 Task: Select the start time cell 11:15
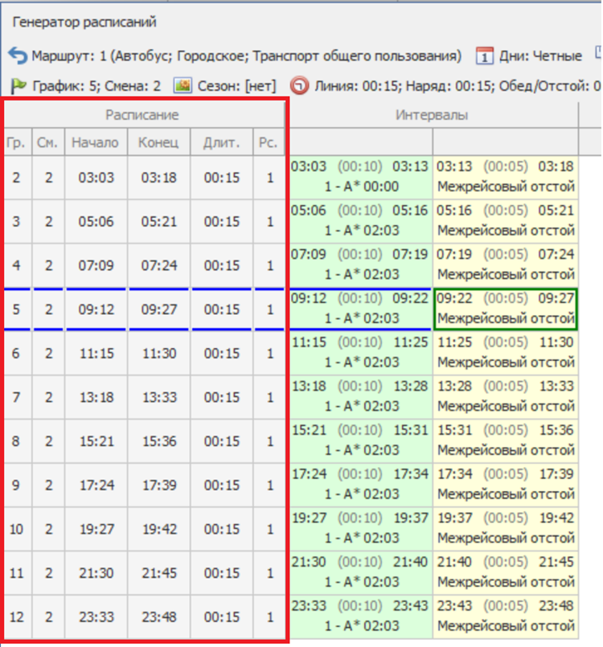[x=95, y=354]
